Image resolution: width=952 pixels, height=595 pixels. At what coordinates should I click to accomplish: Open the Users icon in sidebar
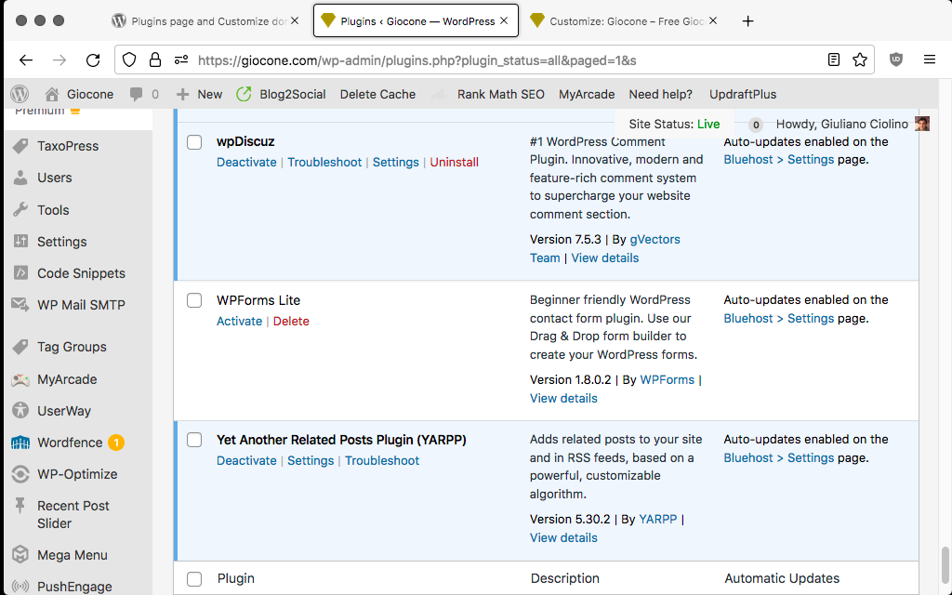pos(20,178)
